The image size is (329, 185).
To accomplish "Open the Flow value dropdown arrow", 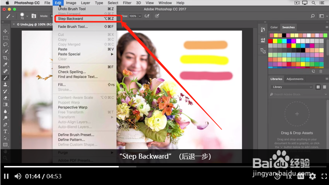I will (140, 16).
